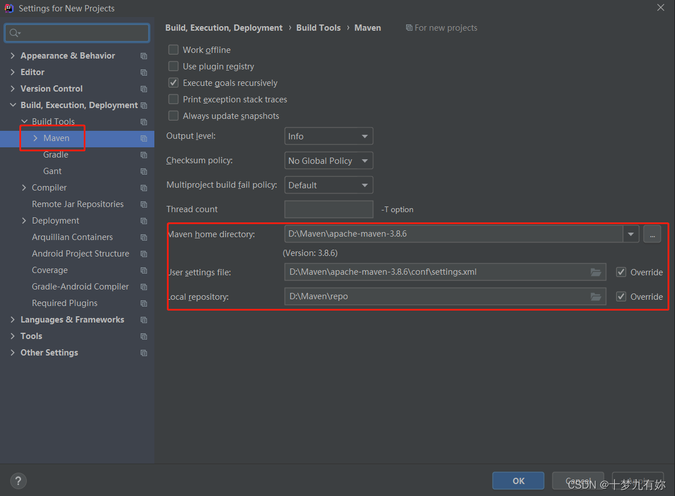Toggle Override for Local repository
The height and width of the screenshot is (496, 675).
click(621, 296)
